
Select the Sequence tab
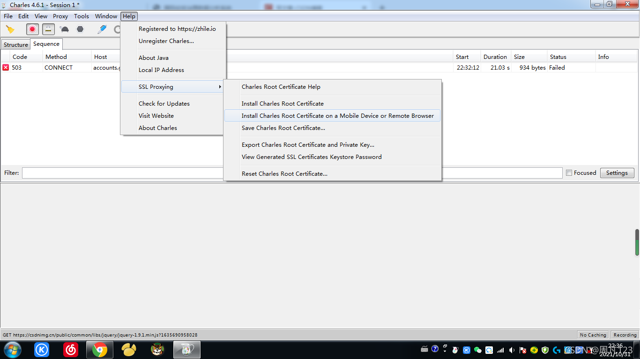46,44
